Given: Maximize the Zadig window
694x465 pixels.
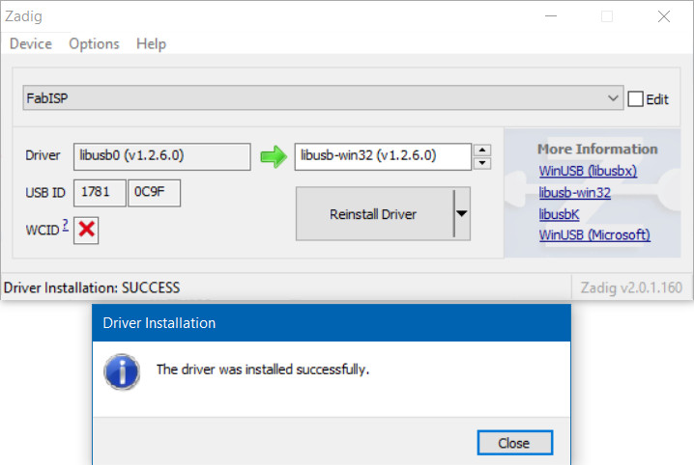Looking at the screenshot, I should [x=607, y=16].
